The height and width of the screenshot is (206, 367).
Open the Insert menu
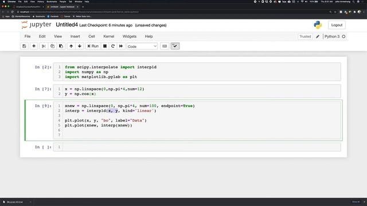(x=75, y=37)
